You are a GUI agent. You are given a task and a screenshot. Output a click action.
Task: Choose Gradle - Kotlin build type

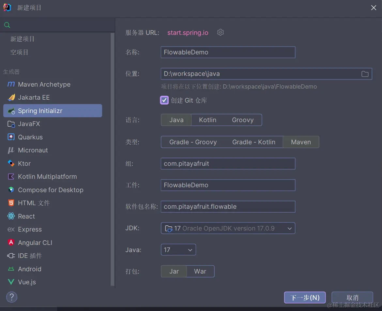[x=253, y=142]
